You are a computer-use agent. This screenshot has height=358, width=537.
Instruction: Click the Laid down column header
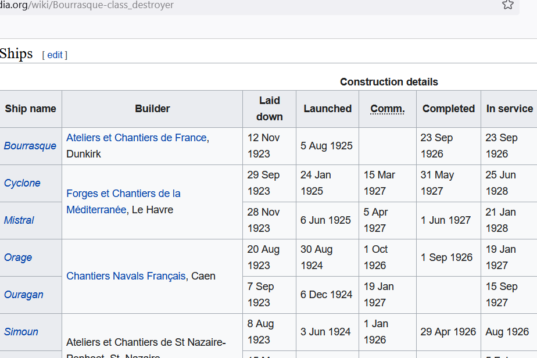point(270,109)
